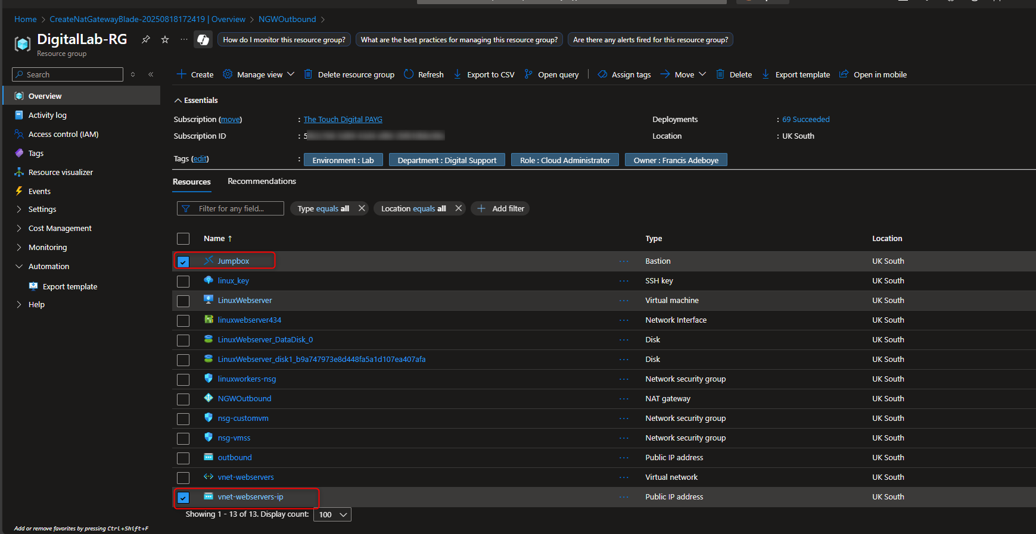The image size is (1036, 534).
Task: Assign tags to selected resources
Action: coord(624,74)
